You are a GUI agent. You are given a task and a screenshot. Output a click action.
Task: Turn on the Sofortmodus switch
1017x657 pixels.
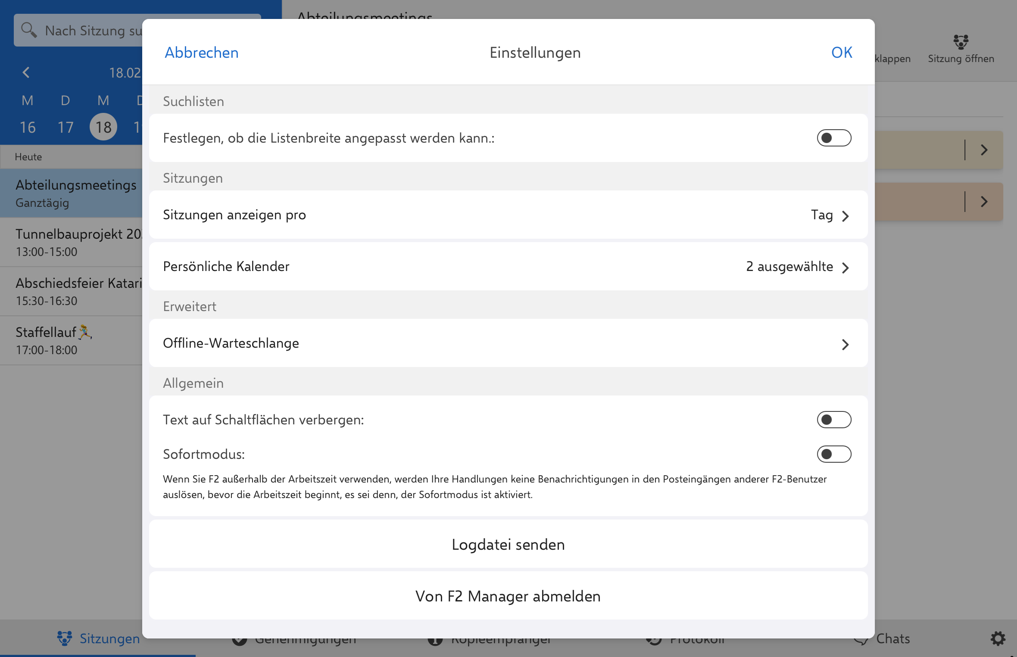click(x=833, y=454)
